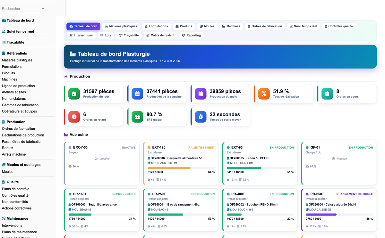Click the green Production du jour calendar icon
The height and width of the screenshot is (238, 385).
coord(74,94)
